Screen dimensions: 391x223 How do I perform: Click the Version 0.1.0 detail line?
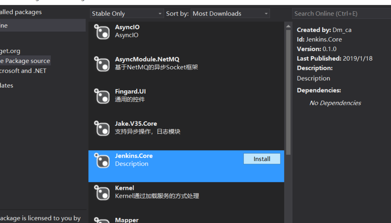pos(316,49)
